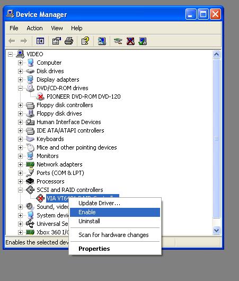Click the Enable device toolbar icon
The width and height of the screenshot is (239, 281).
point(143,41)
